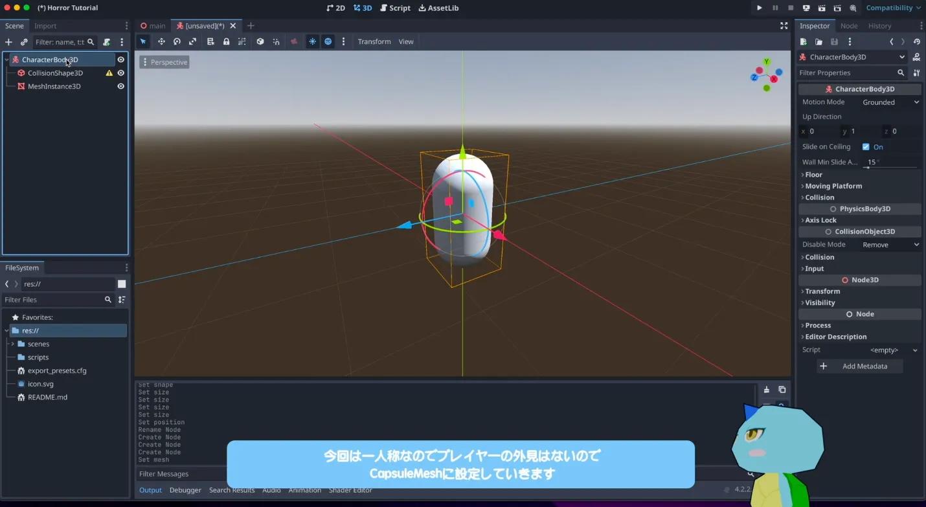The width and height of the screenshot is (926, 507).
Task: Click the CollisionShape3D warning icon
Action: pos(109,73)
